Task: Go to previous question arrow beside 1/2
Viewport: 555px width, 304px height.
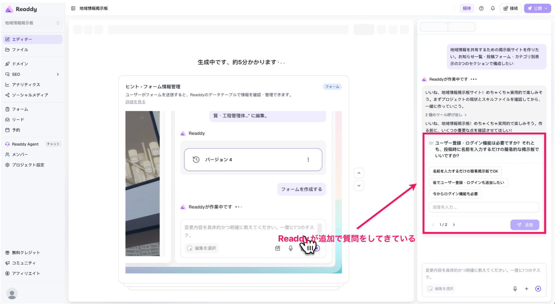Action: [x=433, y=225]
